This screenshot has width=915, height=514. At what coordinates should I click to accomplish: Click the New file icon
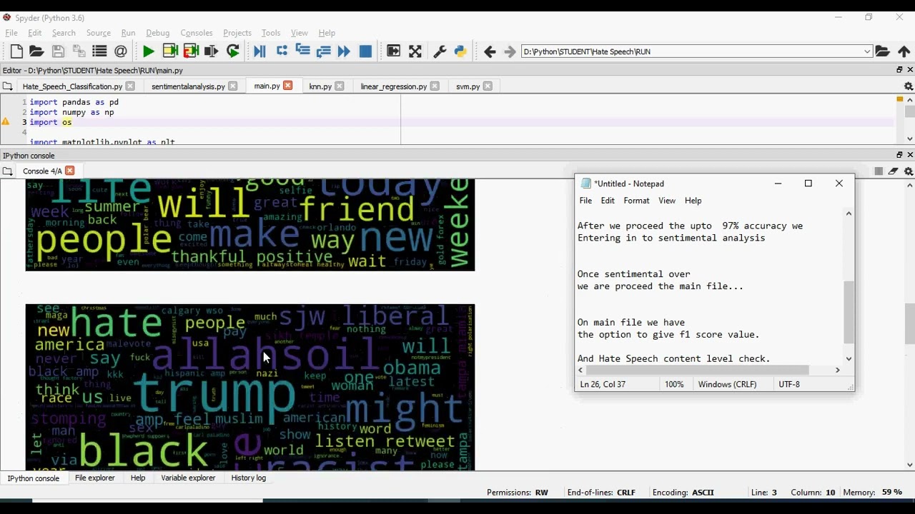pyautogui.click(x=16, y=51)
